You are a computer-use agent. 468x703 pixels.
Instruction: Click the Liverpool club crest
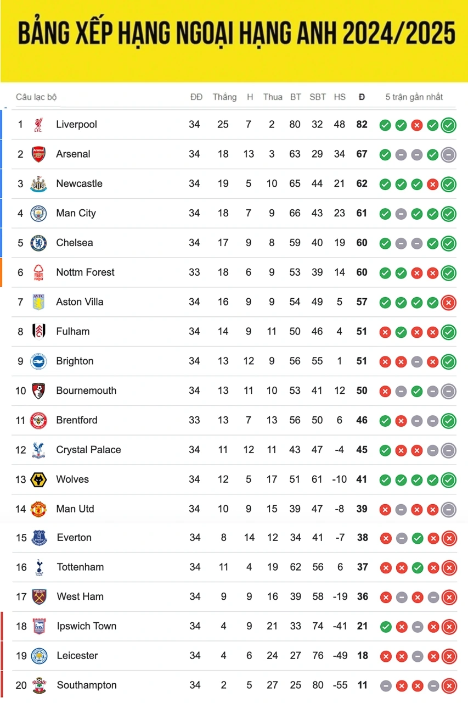point(38,125)
